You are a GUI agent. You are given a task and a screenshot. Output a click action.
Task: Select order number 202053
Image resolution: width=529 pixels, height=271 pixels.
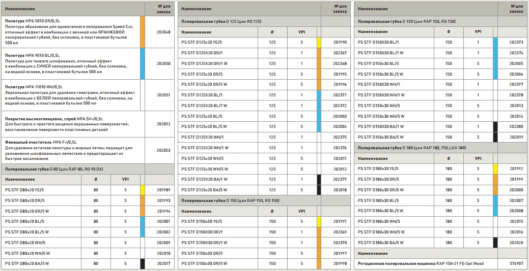(163, 150)
